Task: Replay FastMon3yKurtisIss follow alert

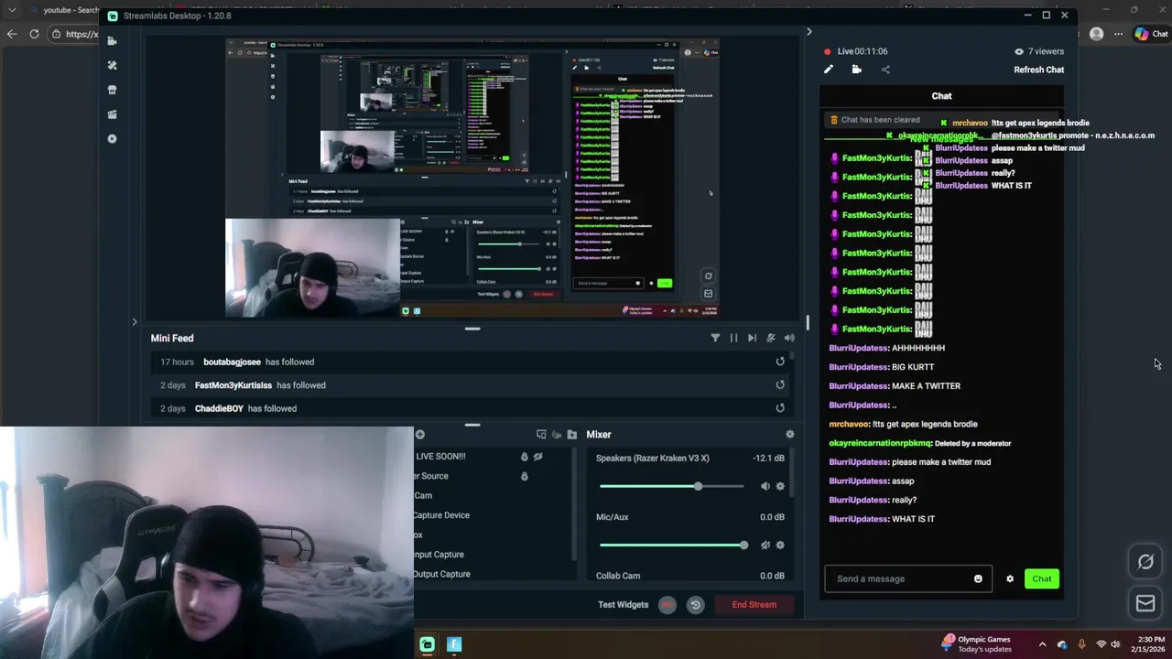Action: (x=780, y=385)
